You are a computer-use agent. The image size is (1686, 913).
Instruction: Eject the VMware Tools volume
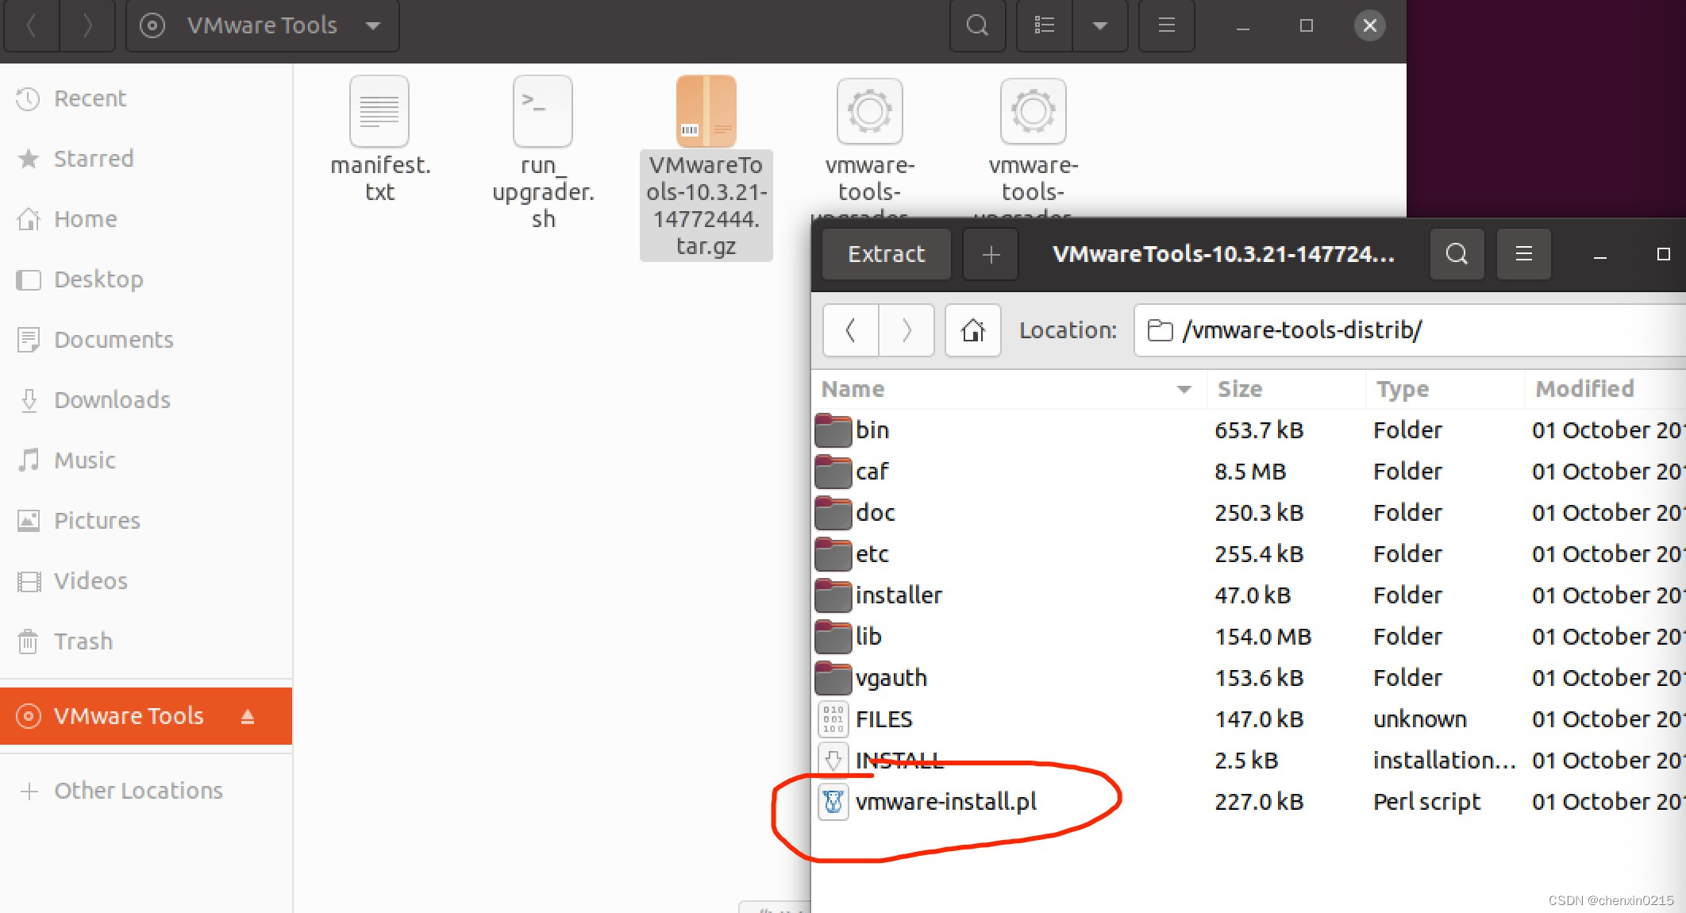pos(248,715)
